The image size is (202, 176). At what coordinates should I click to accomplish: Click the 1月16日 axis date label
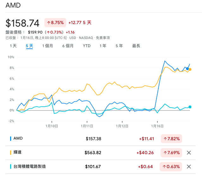click(157, 126)
